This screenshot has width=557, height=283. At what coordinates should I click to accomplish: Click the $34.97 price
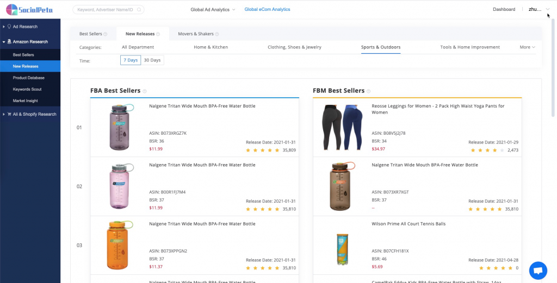(379, 149)
